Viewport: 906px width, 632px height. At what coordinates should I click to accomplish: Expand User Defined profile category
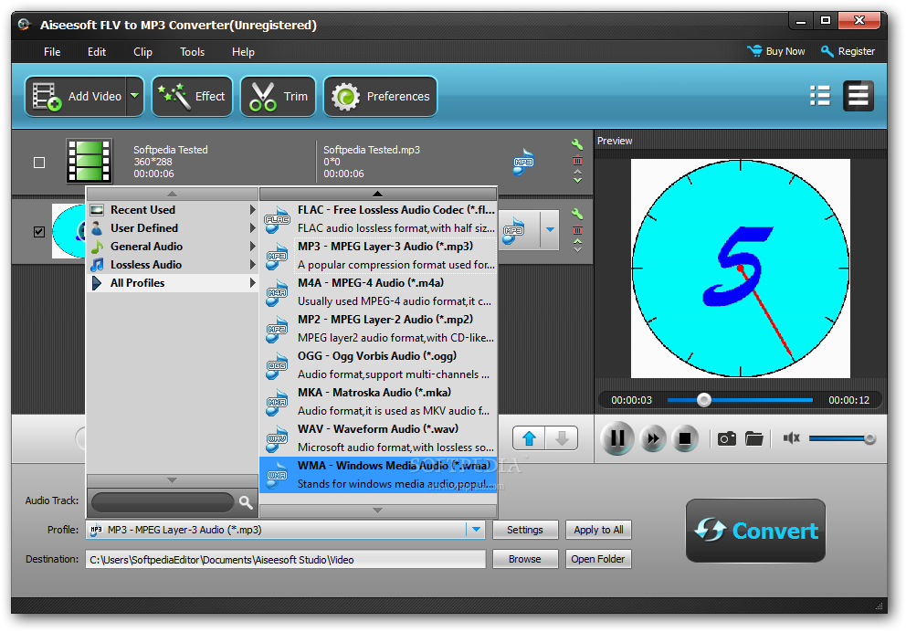(x=173, y=228)
